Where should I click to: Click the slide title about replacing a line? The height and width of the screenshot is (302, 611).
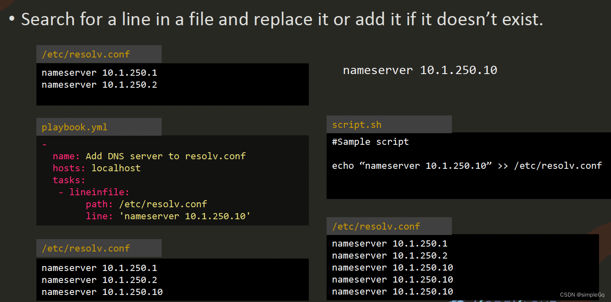tap(282, 19)
